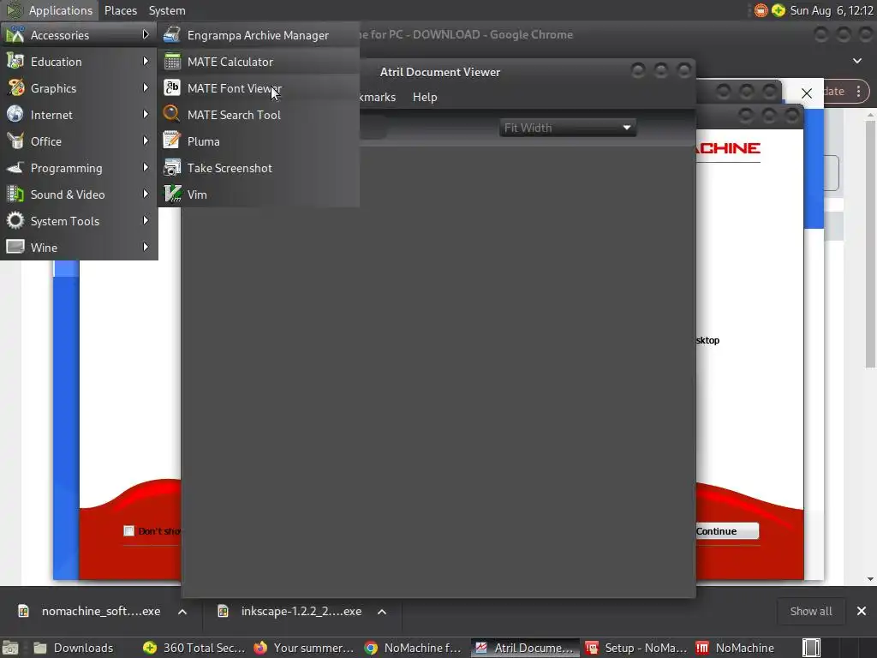This screenshot has height=658, width=877.
Task: Launch Vim editor
Action: 259,194
